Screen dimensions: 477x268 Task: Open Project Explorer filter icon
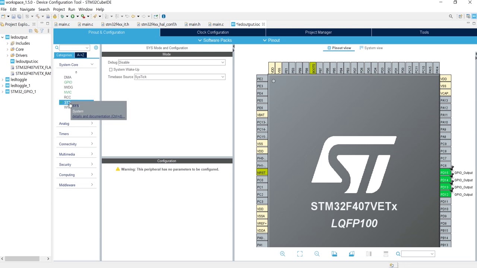click(x=42, y=31)
